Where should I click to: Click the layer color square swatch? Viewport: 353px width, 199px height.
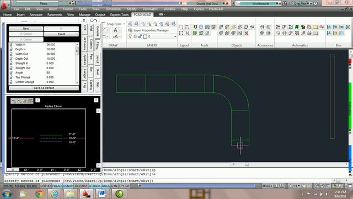tap(145, 36)
